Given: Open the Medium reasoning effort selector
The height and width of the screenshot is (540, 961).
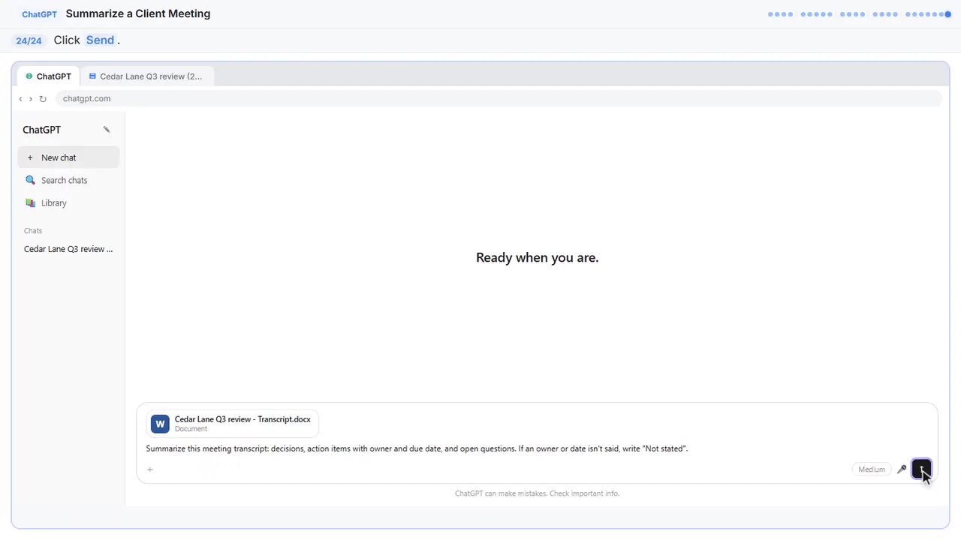Looking at the screenshot, I should [872, 469].
